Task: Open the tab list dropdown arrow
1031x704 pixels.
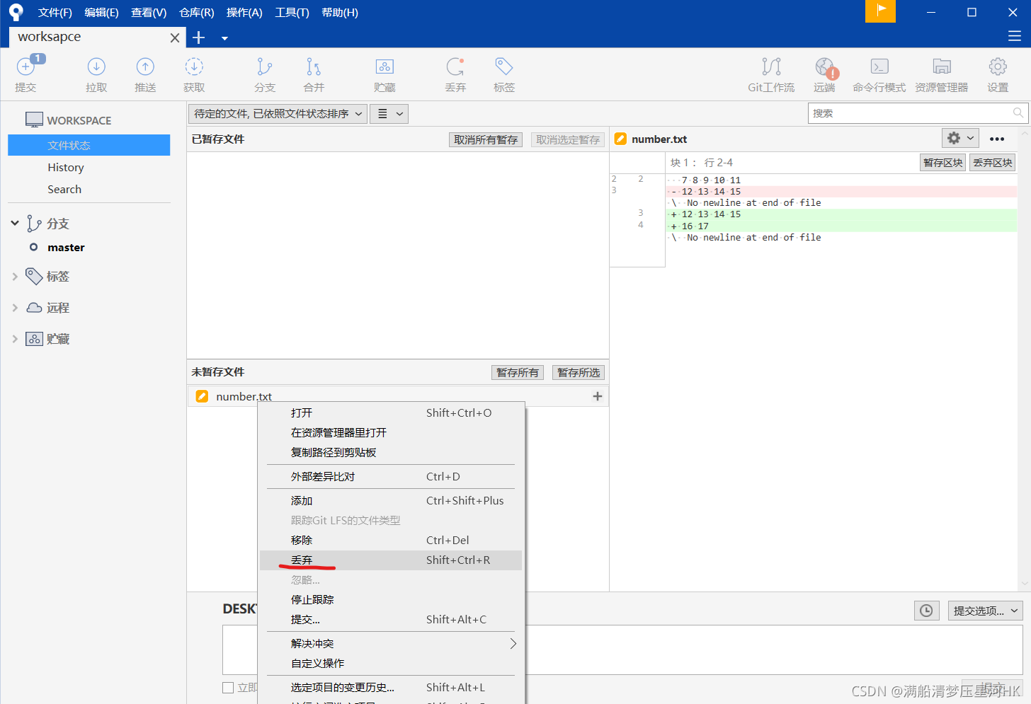Action: (x=224, y=38)
